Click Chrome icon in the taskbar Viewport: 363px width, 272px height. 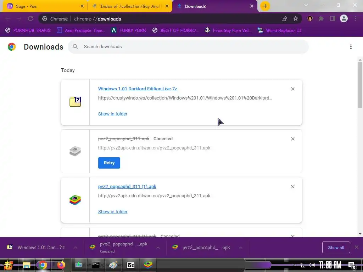tap(43, 265)
